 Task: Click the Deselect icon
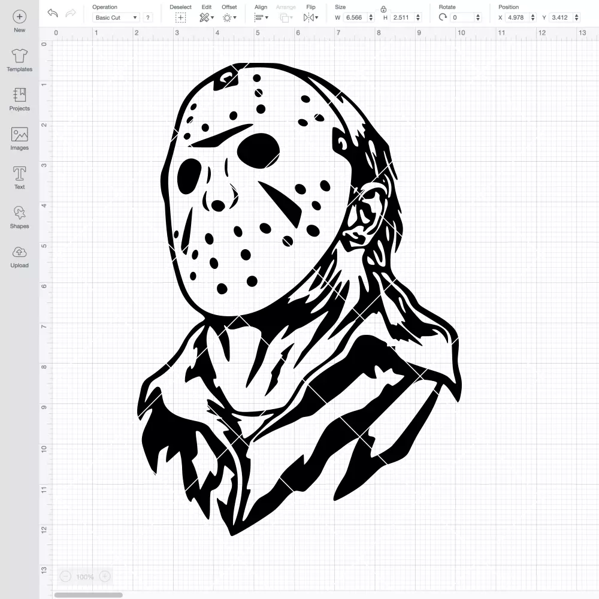(x=181, y=17)
